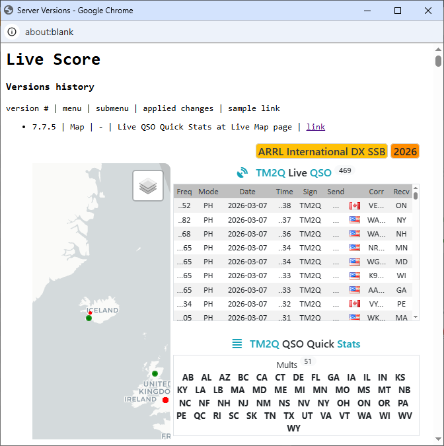Click the WY multiplier
Viewport: 444px width, 446px height.
pyautogui.click(x=293, y=428)
